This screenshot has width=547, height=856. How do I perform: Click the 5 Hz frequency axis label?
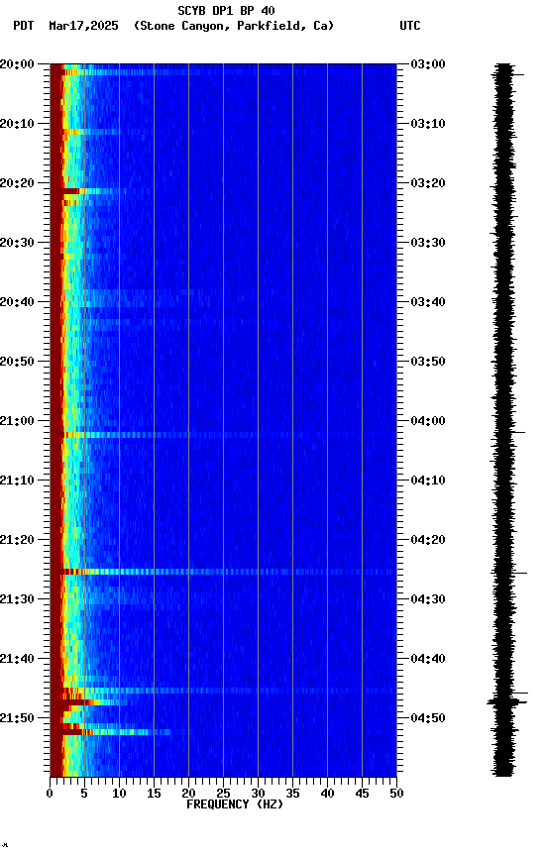(84, 794)
